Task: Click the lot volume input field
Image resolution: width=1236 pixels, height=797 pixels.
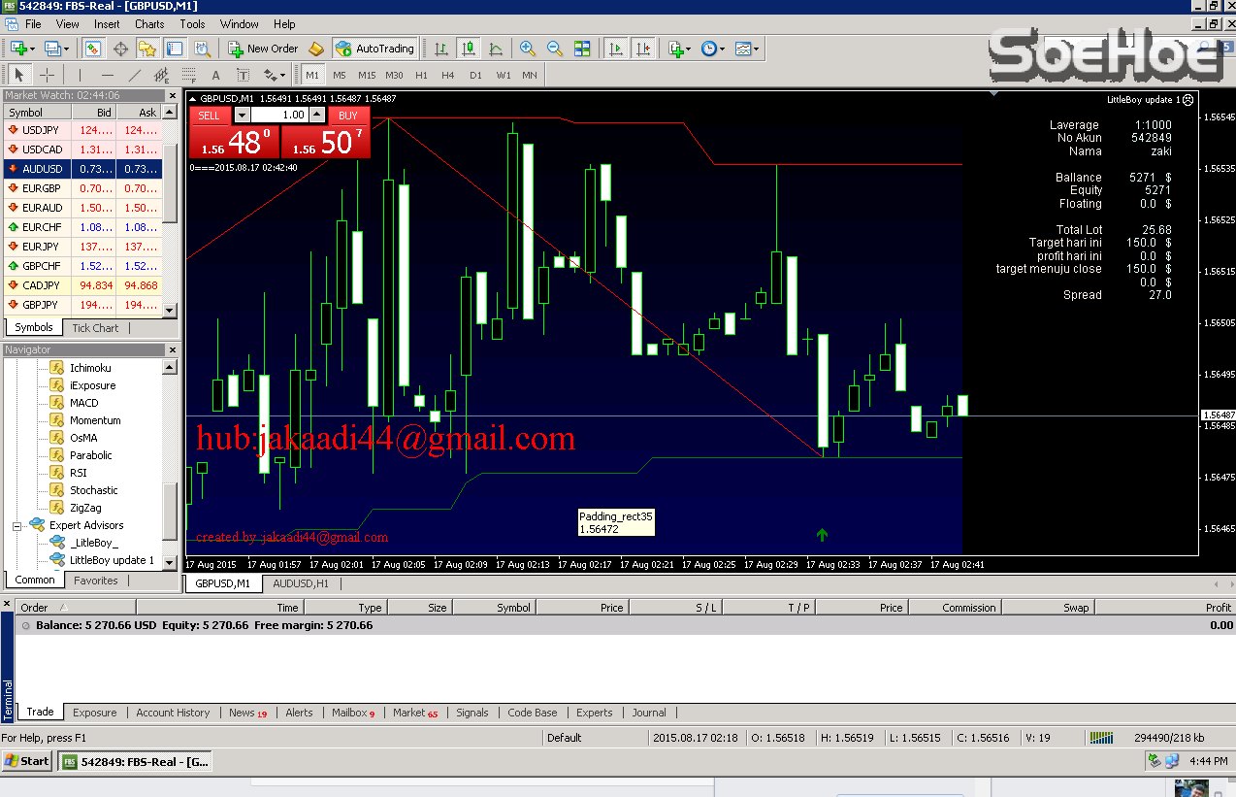Action: (x=281, y=116)
